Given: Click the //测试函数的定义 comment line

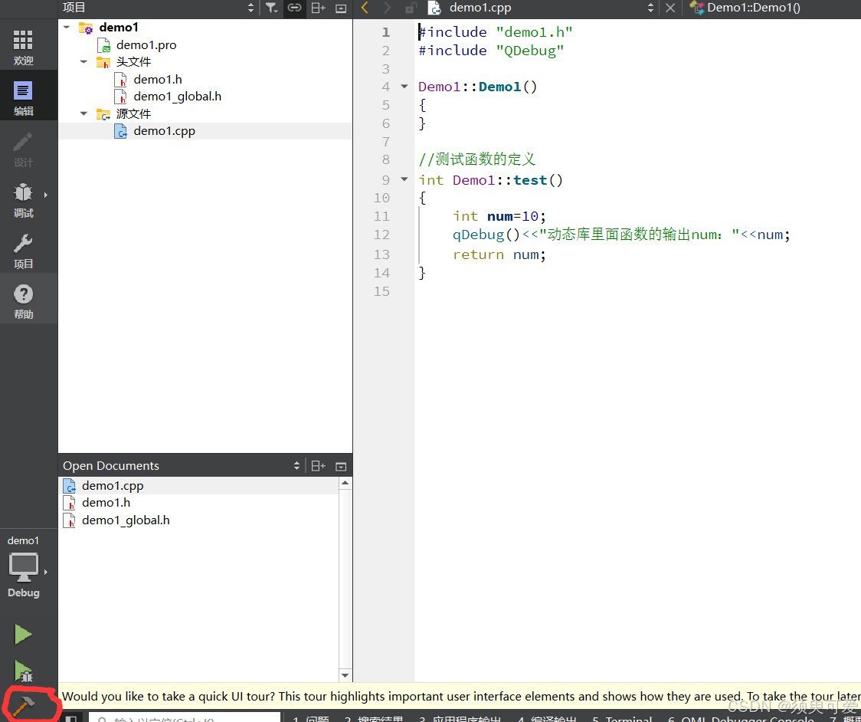Looking at the screenshot, I should [476, 159].
